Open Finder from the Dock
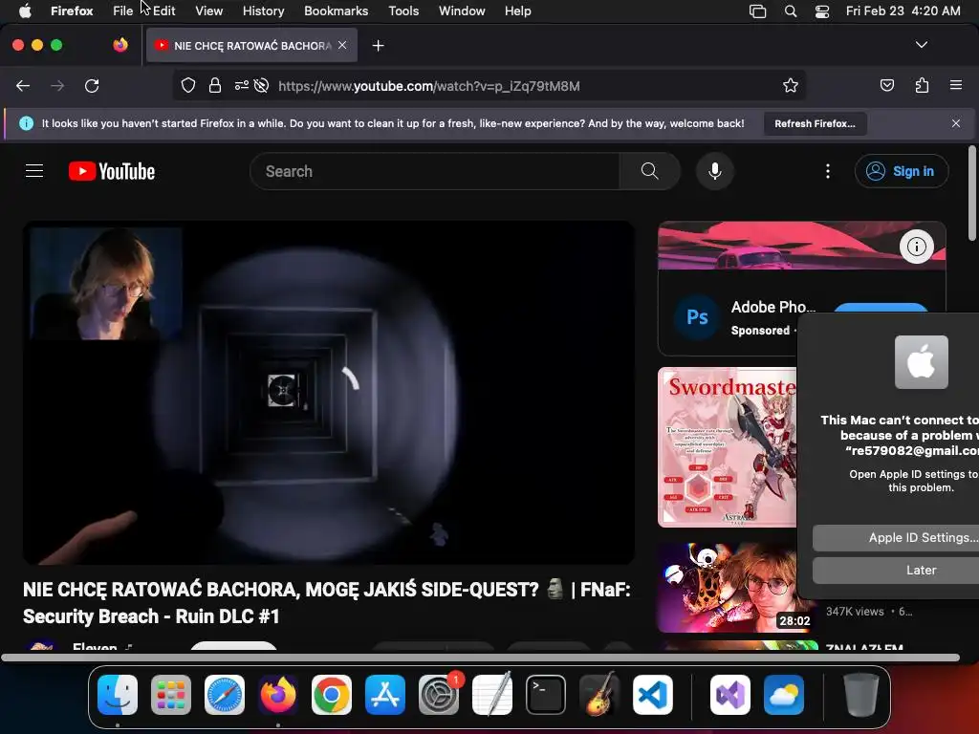 click(x=118, y=695)
